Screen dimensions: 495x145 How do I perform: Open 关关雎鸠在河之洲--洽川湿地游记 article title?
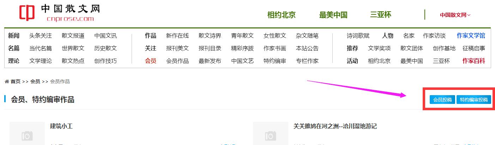(x=335, y=126)
